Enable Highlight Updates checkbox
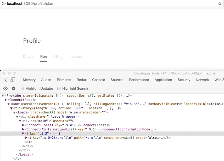The height and width of the screenshot is (161, 224). 22,88
